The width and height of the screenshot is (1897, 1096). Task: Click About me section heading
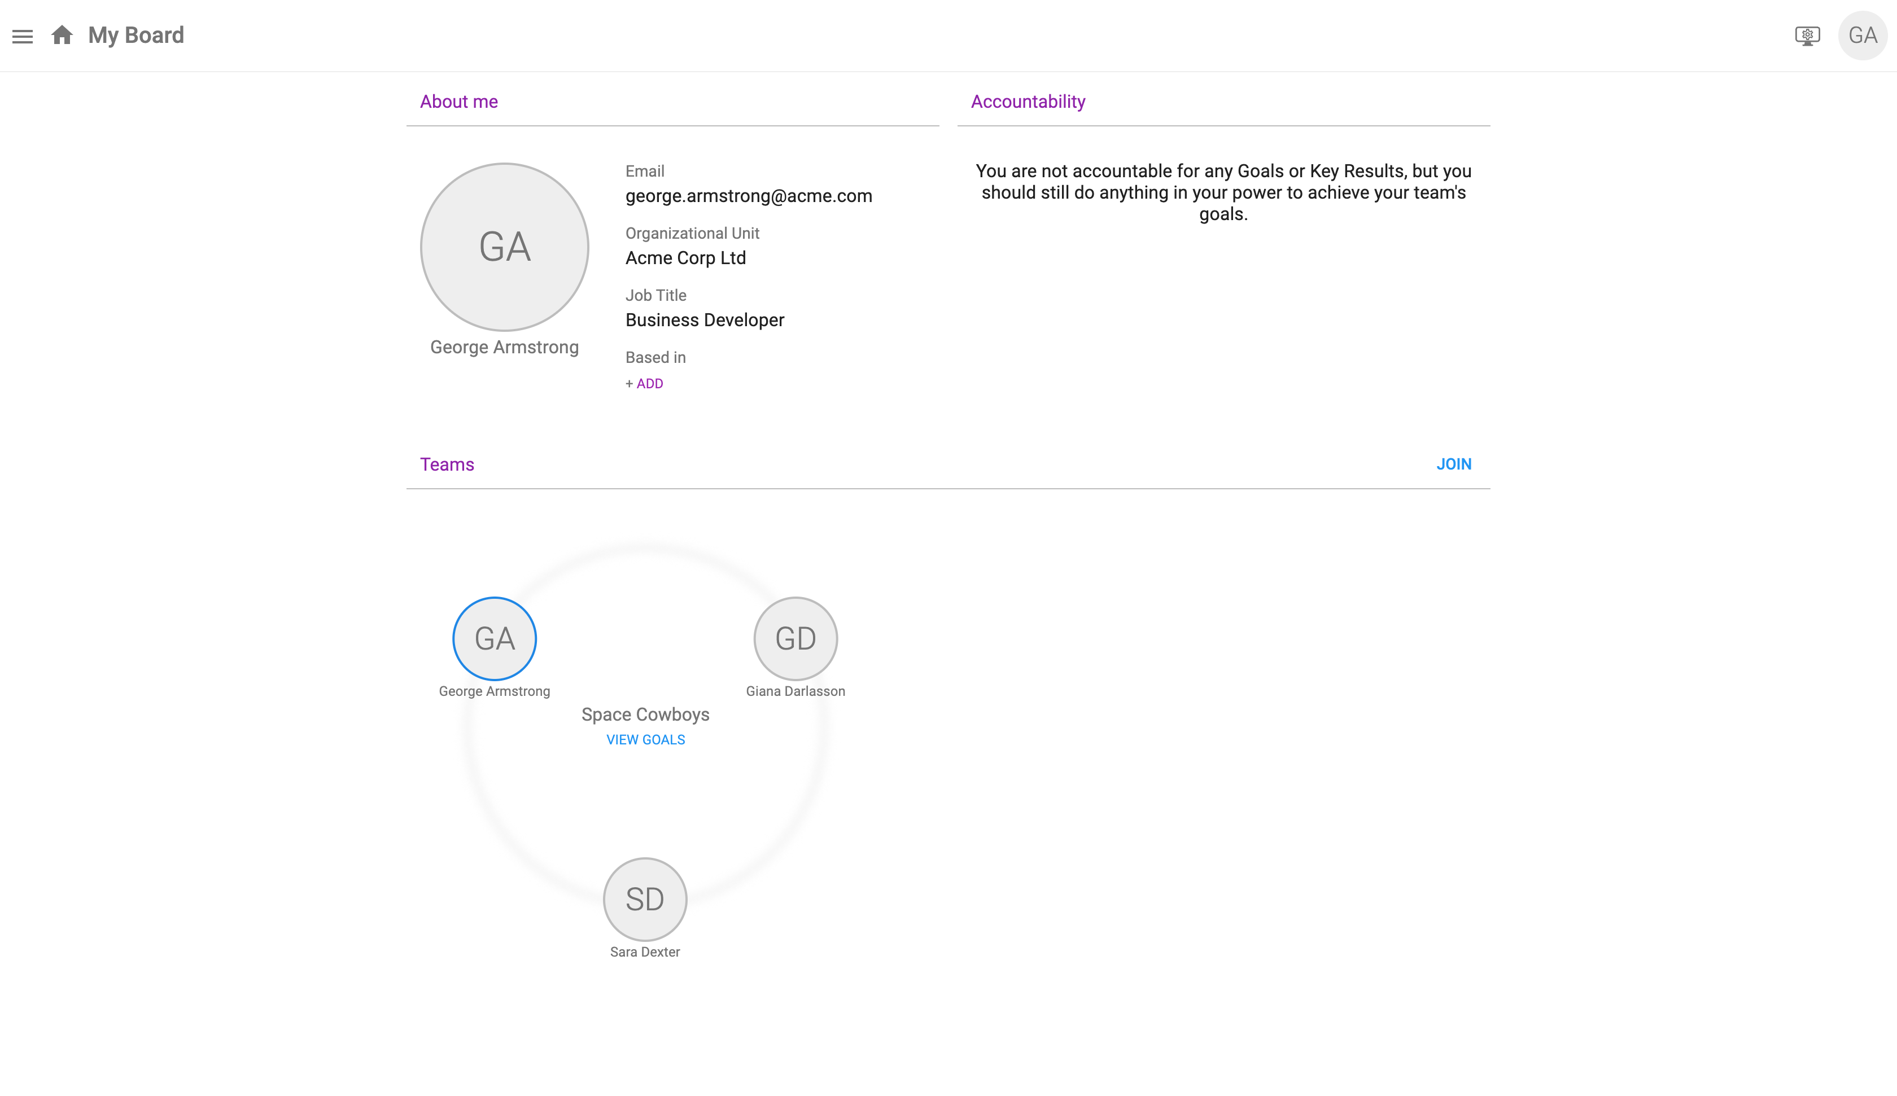[x=459, y=102]
